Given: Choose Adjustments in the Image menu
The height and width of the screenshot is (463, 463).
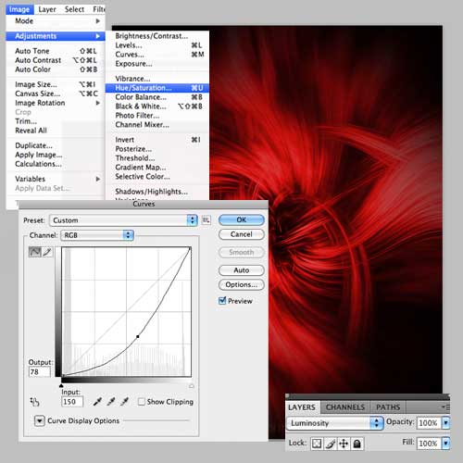Looking at the screenshot, I should point(56,36).
